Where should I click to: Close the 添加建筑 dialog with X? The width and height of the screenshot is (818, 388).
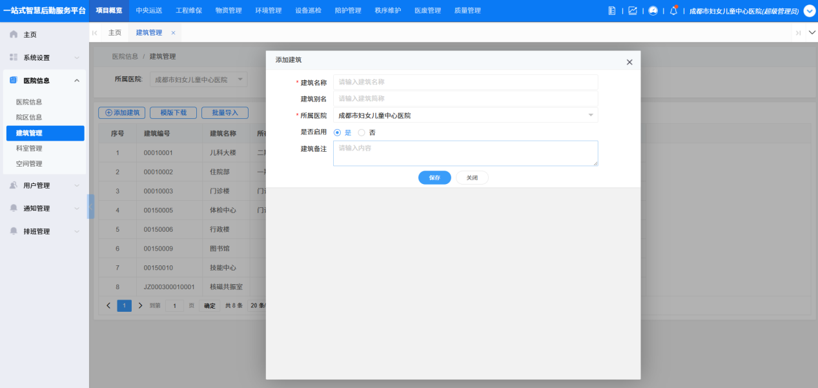click(x=629, y=62)
